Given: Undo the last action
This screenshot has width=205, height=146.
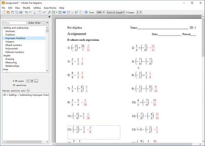Looking at the screenshot, I should pyautogui.click(x=26, y=12).
